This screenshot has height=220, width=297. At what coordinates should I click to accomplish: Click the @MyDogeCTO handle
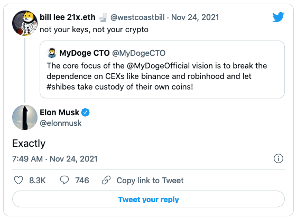pos(138,53)
